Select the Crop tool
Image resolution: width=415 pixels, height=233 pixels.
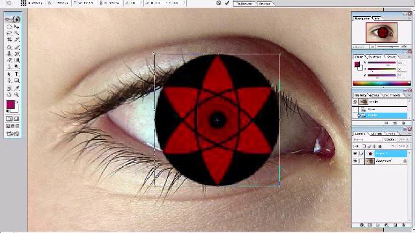click(9, 39)
